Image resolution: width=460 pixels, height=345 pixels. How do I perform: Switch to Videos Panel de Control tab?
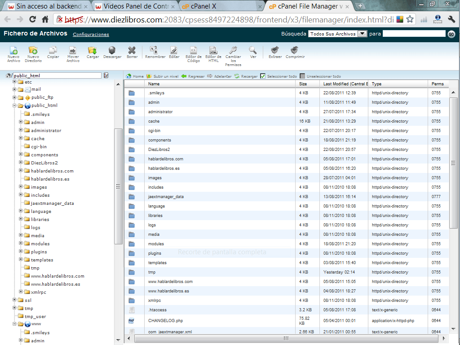[x=135, y=6]
